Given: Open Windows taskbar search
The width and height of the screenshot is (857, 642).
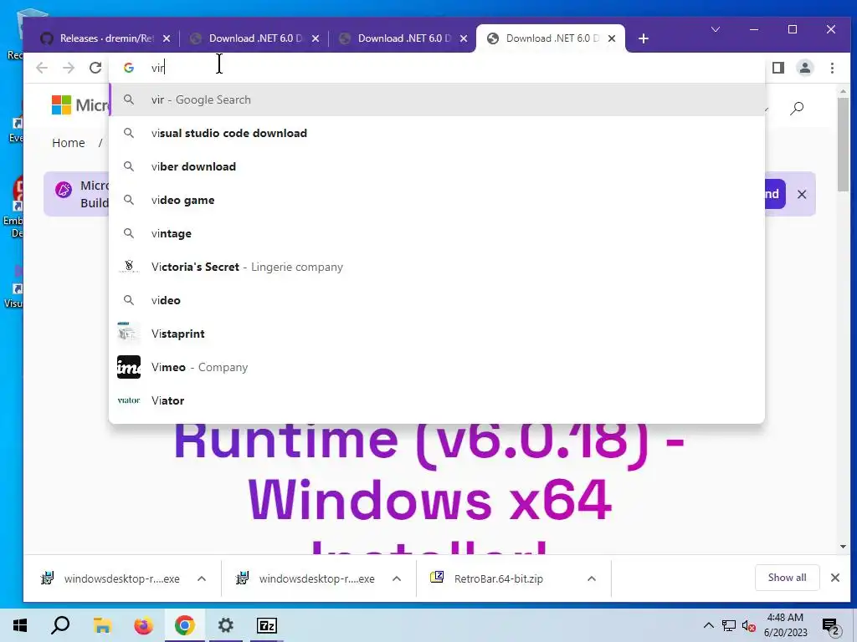Looking at the screenshot, I should pos(60,625).
